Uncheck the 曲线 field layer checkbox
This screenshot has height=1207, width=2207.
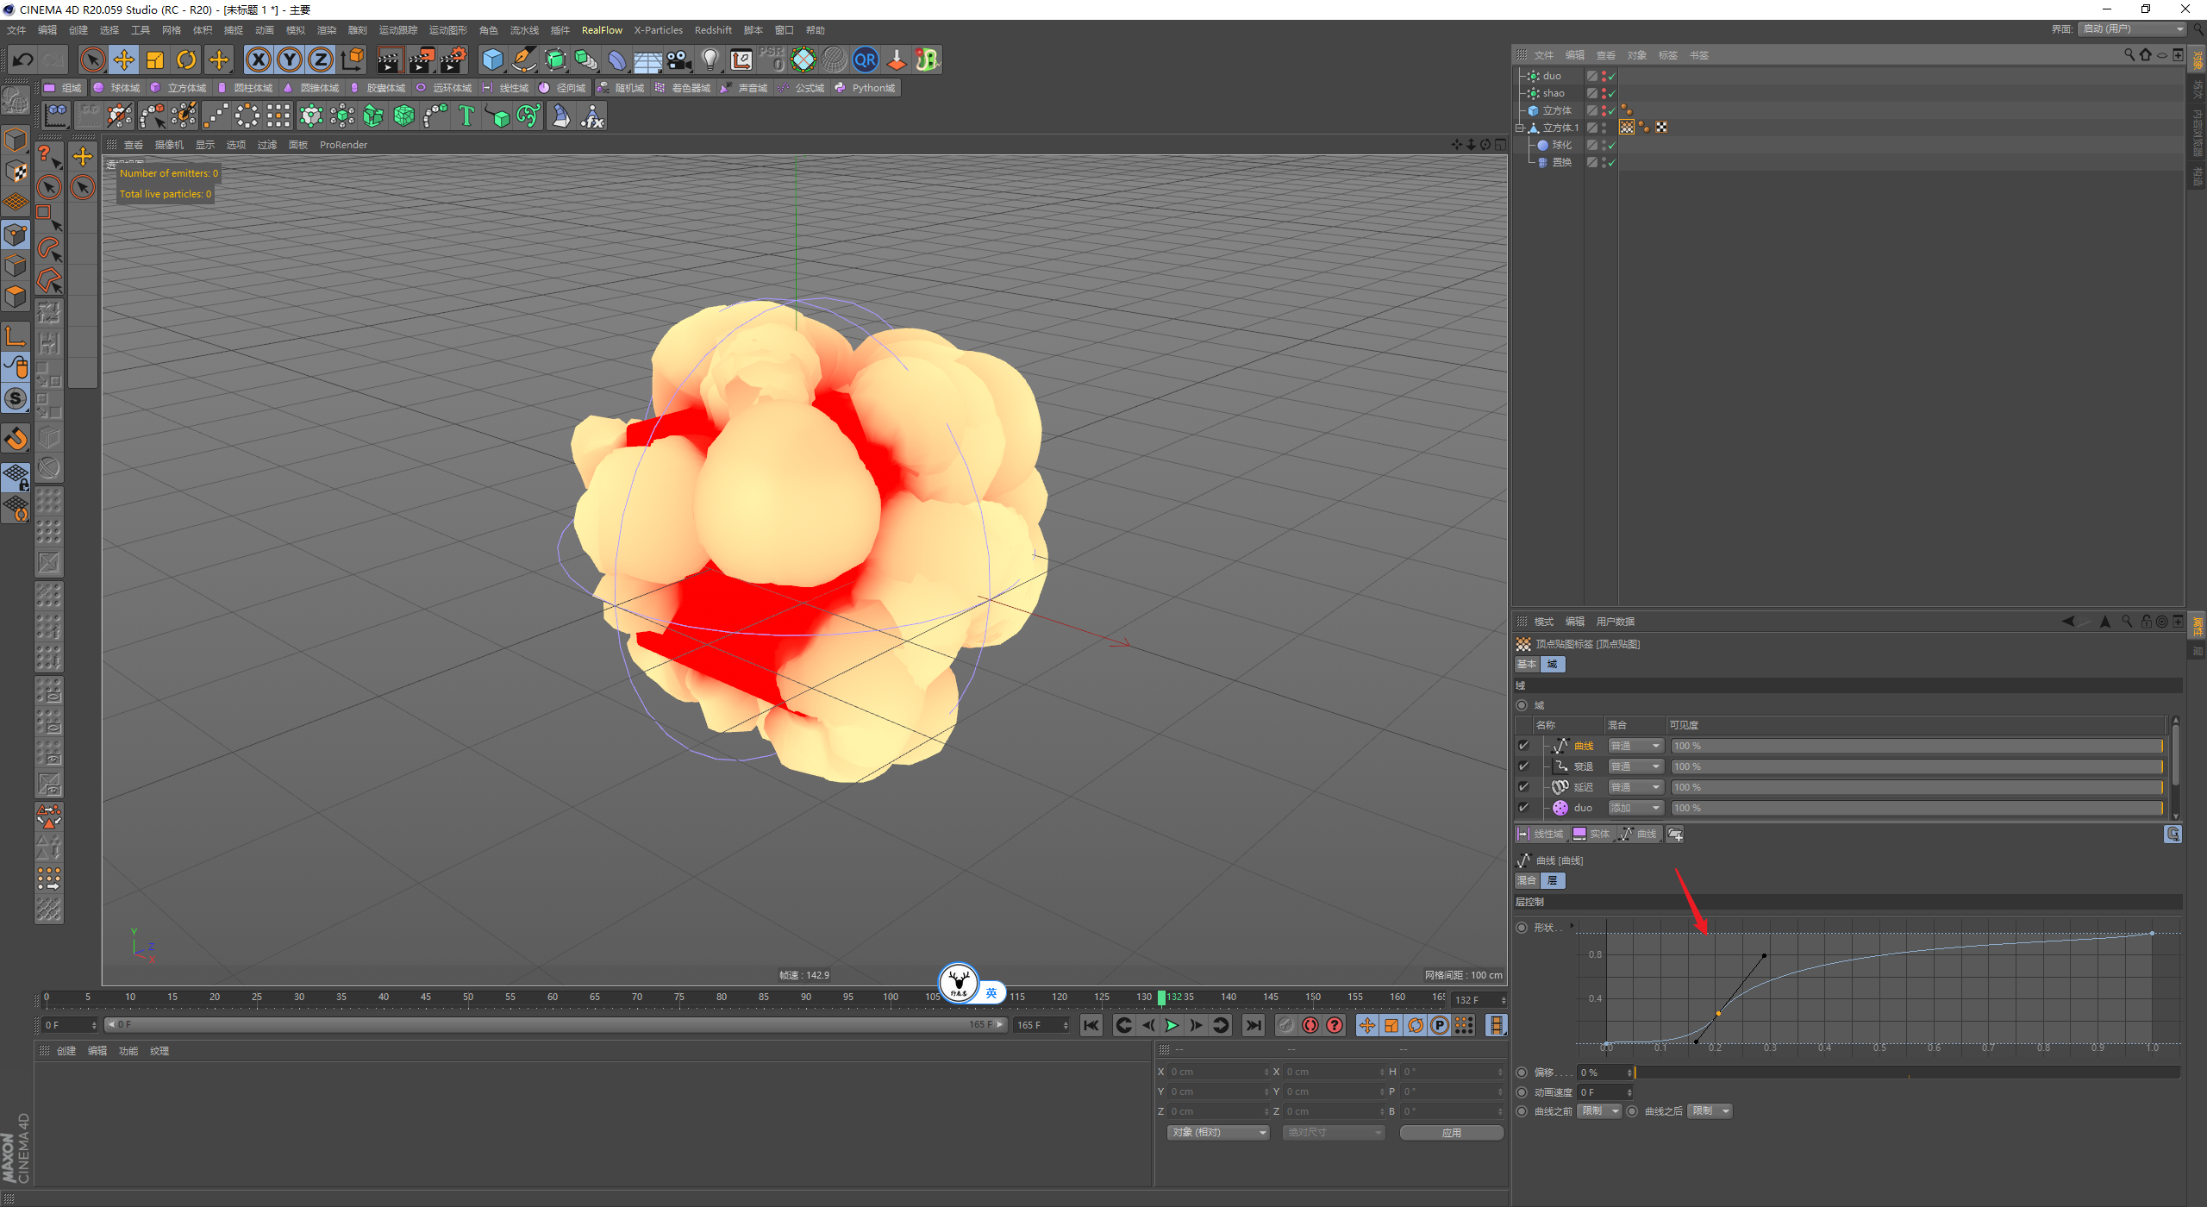[1523, 746]
